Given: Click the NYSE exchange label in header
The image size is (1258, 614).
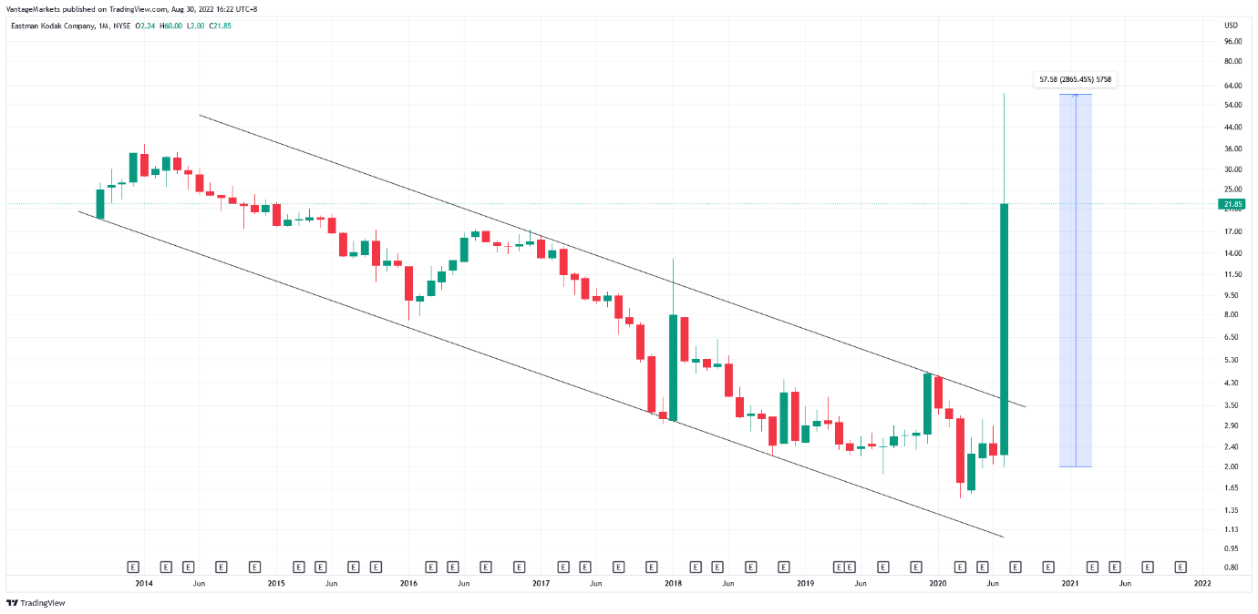Looking at the screenshot, I should click(123, 25).
